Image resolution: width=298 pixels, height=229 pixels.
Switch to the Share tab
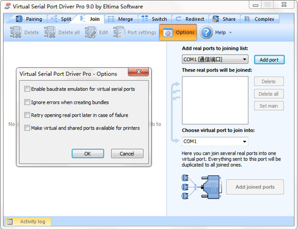click(224, 19)
